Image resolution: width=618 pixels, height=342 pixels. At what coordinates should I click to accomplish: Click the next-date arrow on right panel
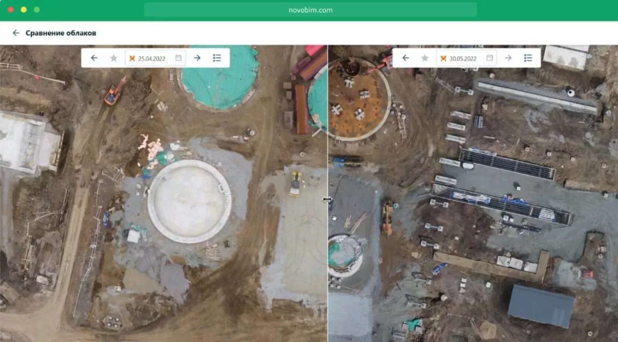pos(508,58)
